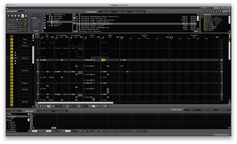The height and width of the screenshot is (144, 237).
Task: Click the More button in the file browser
Action: [196, 31]
